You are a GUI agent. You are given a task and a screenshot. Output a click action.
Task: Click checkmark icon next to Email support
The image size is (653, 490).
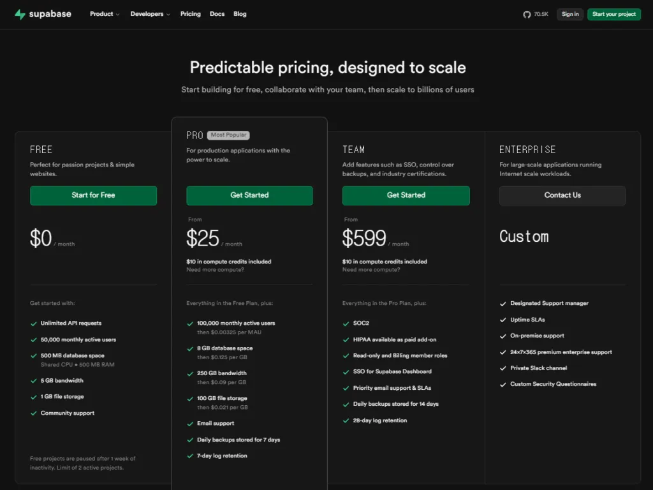point(190,424)
